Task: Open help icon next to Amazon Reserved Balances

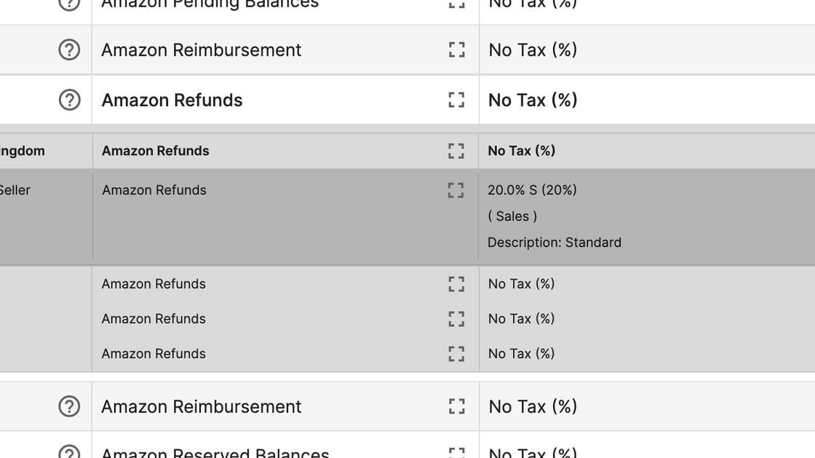Action: click(69, 451)
